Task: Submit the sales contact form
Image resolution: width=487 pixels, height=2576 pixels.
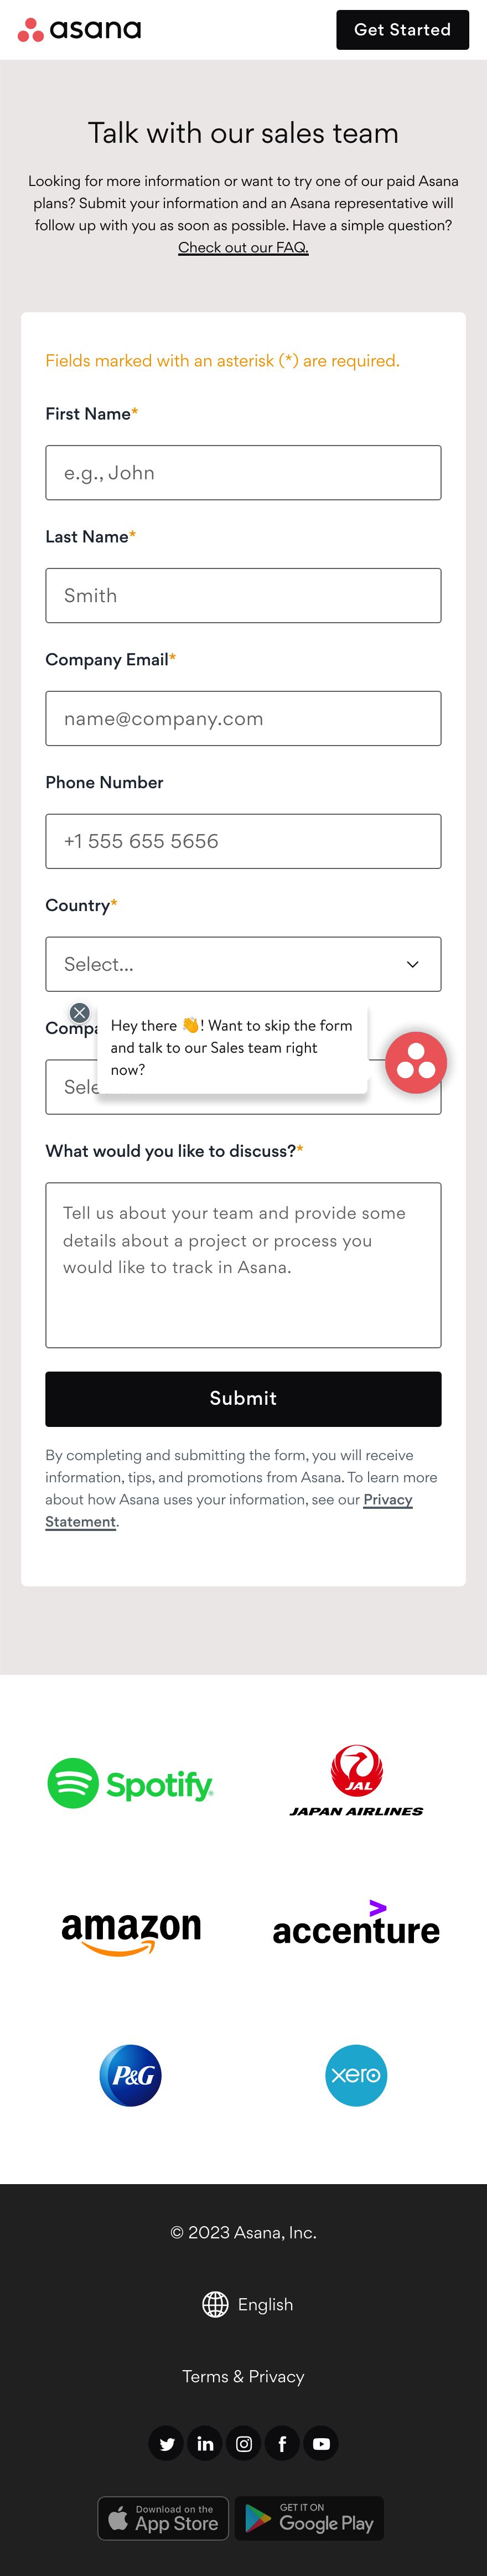Action: point(243,1398)
